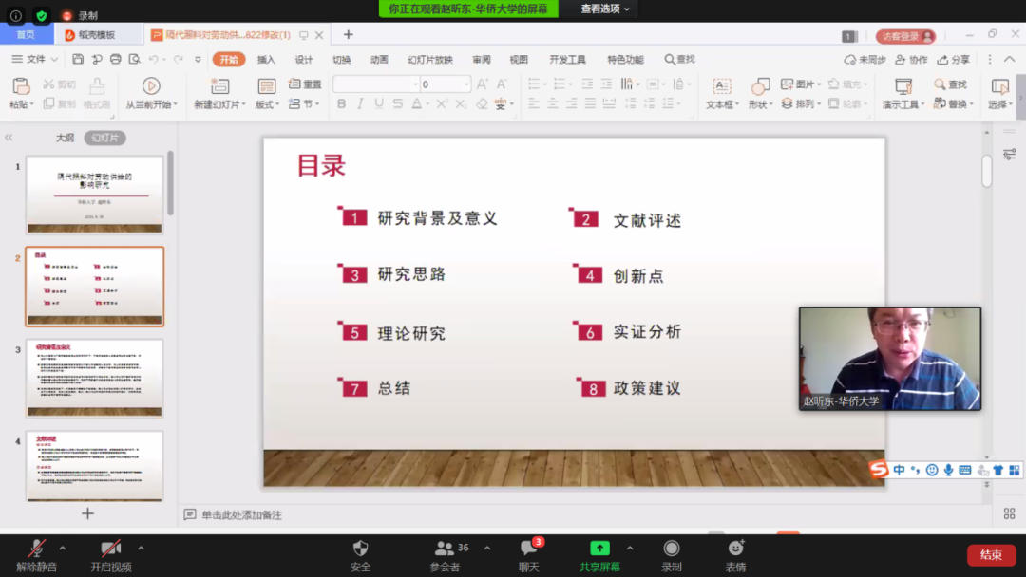The image size is (1026, 577).
Task: Turn on camera with 开启视频
Action: tap(110, 549)
